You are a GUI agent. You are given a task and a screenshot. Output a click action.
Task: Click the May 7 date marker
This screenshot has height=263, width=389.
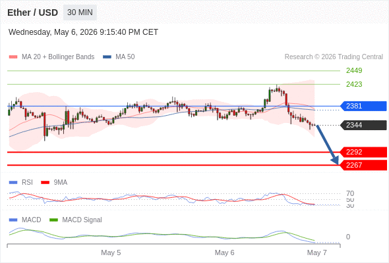coord(317,252)
